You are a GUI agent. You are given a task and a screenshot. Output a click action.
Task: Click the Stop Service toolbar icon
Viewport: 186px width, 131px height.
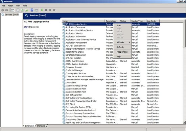(46, 10)
